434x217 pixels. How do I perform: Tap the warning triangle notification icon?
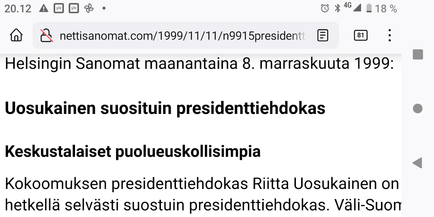[43, 8]
